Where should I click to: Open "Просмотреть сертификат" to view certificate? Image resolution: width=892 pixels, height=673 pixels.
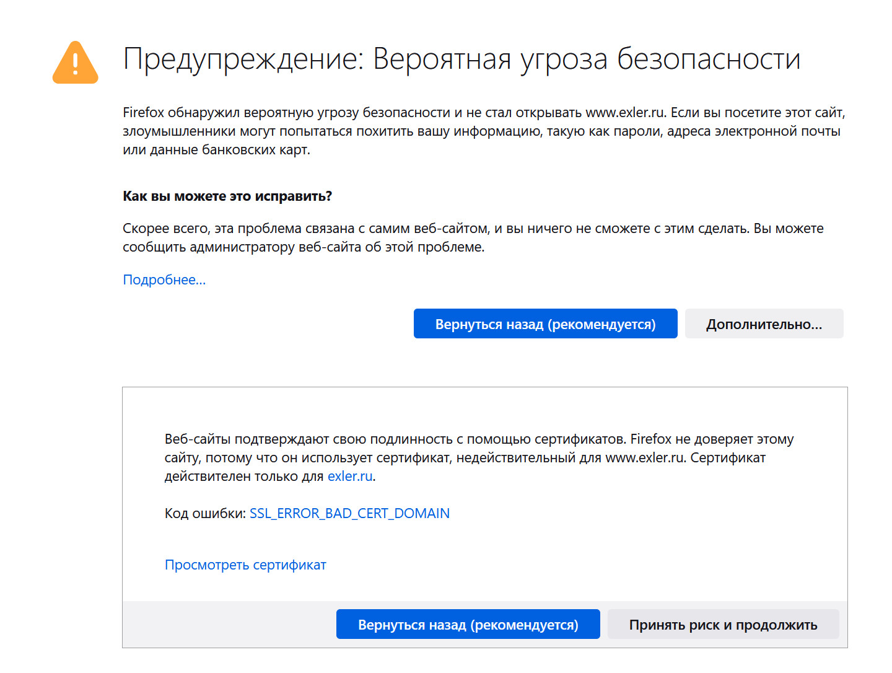[x=245, y=565]
